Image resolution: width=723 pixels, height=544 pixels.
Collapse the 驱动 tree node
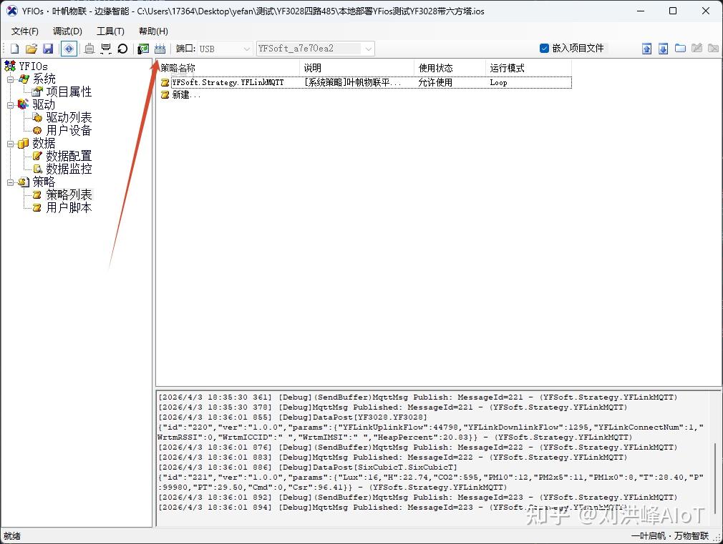point(10,105)
